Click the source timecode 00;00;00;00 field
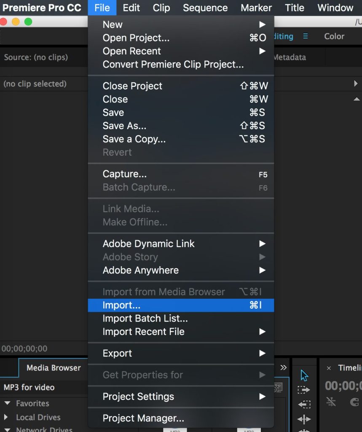This screenshot has width=362, height=432. pos(24,349)
